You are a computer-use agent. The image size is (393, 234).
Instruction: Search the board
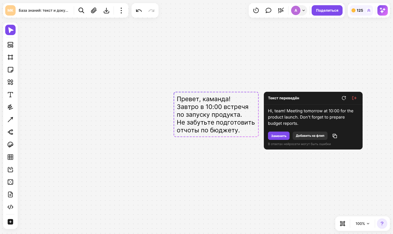click(81, 10)
